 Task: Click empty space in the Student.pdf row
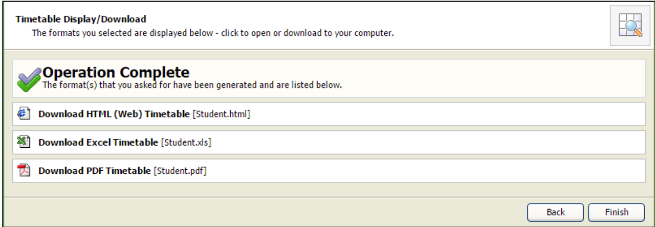point(425,171)
